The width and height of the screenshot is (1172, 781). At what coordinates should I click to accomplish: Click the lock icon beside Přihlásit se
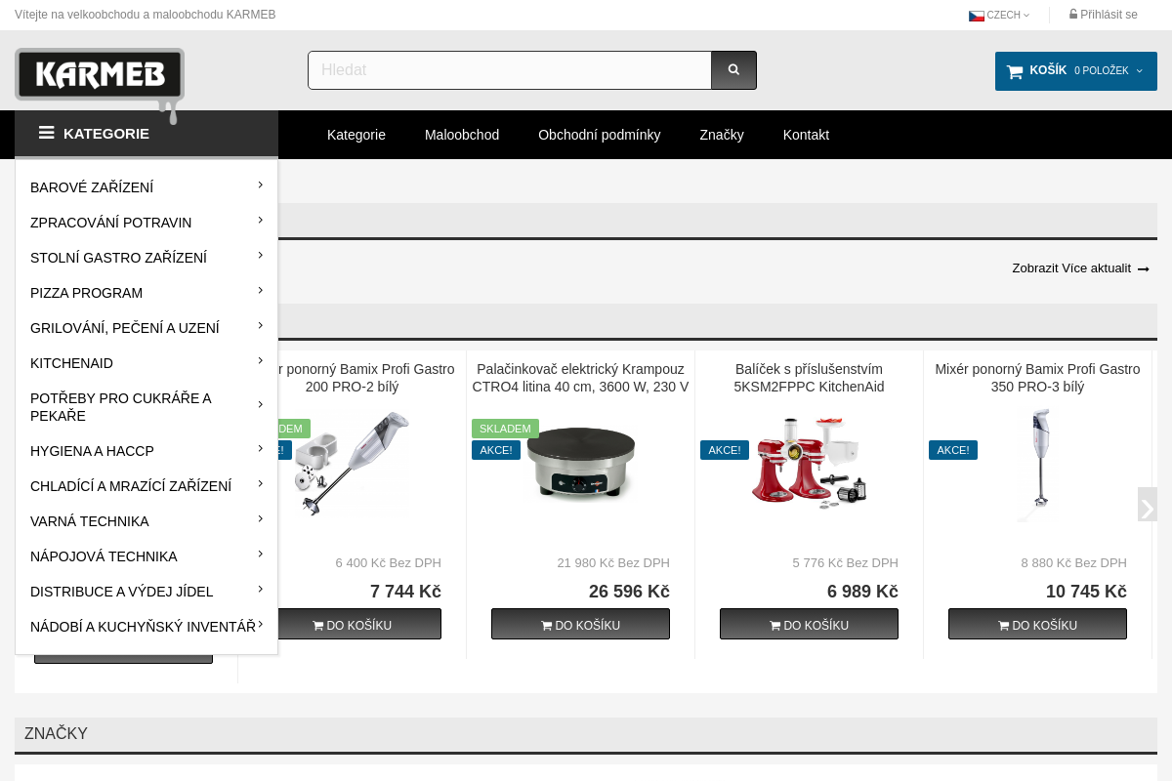[1073, 15]
